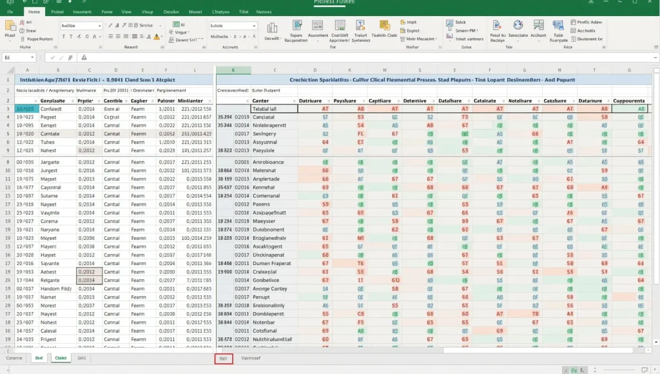Click the Dutenent far icon
The height and width of the screenshot is (374, 660).
(x=573, y=39)
